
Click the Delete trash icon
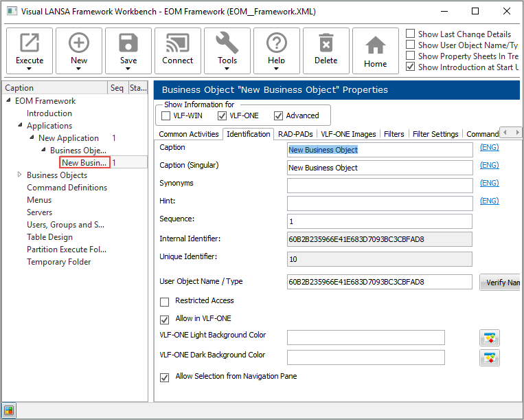[326, 44]
